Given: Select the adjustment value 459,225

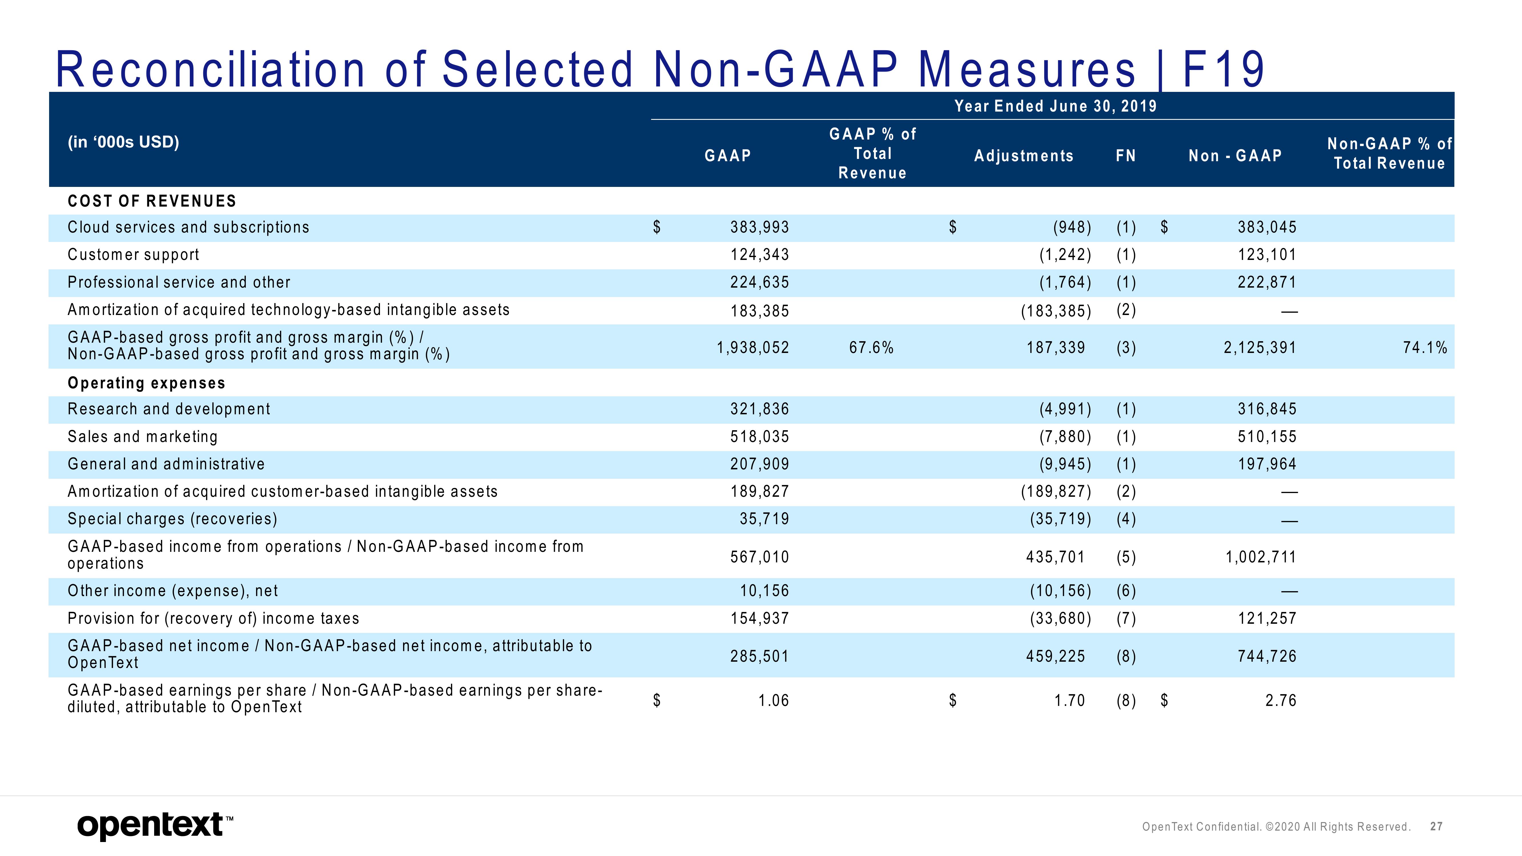Looking at the screenshot, I should (x=1056, y=656).
